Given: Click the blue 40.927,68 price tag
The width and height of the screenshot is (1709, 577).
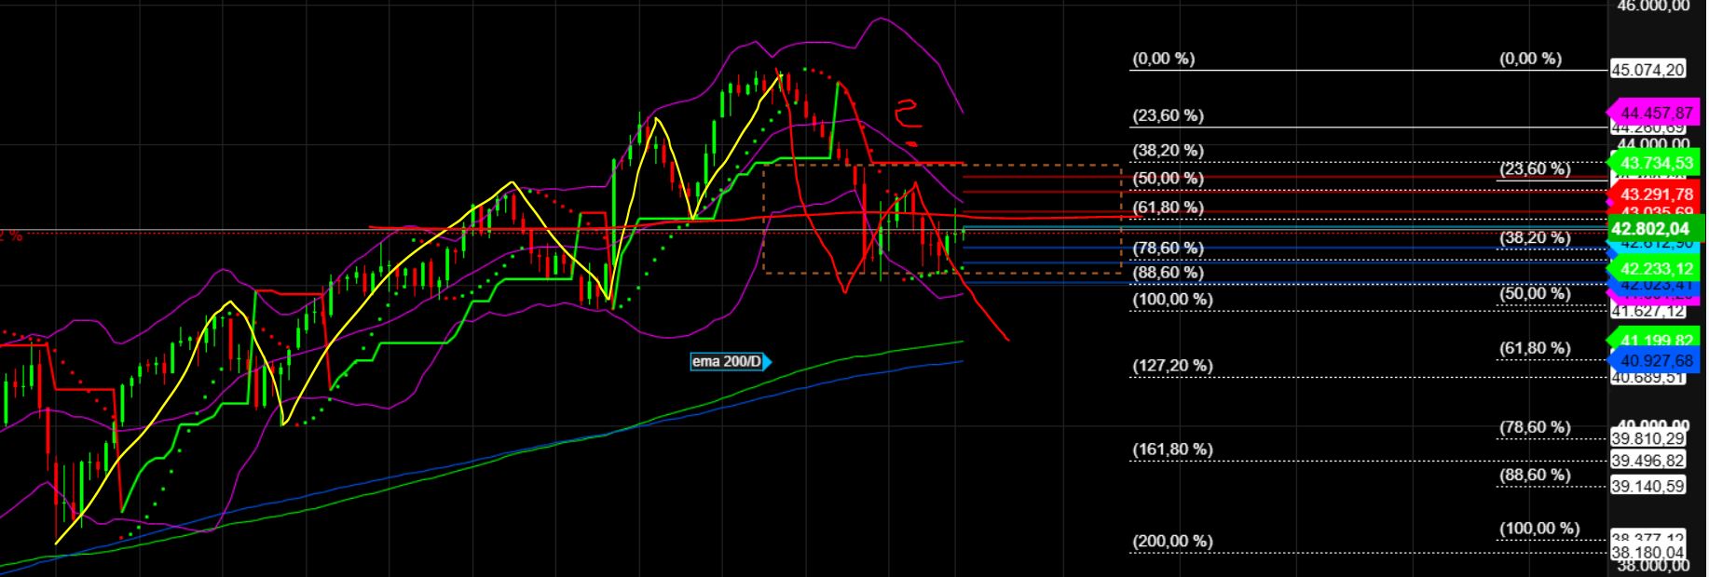Looking at the screenshot, I should click(1656, 360).
